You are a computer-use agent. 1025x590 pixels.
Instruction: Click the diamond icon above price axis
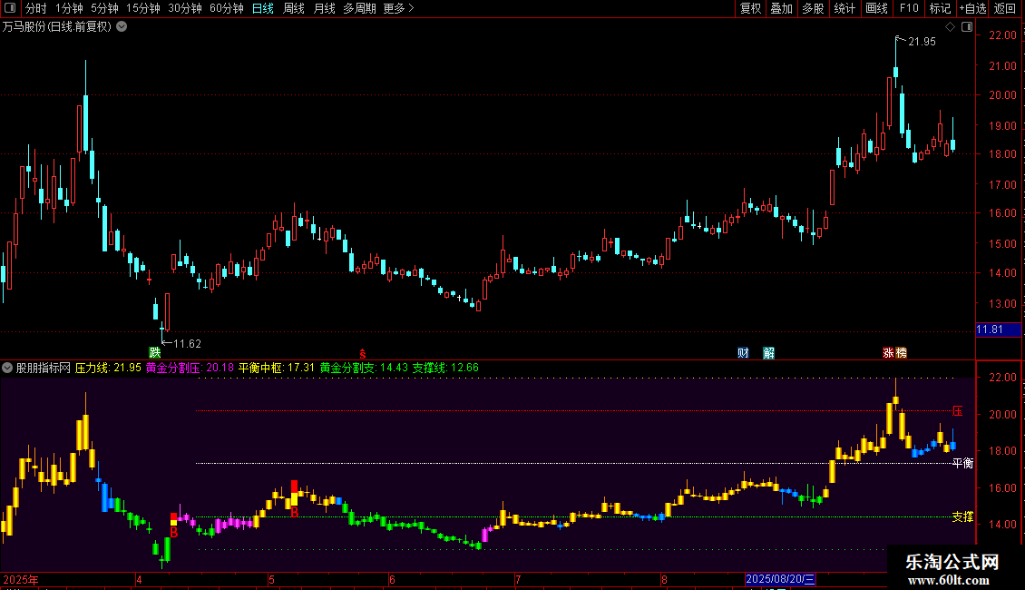[949, 27]
